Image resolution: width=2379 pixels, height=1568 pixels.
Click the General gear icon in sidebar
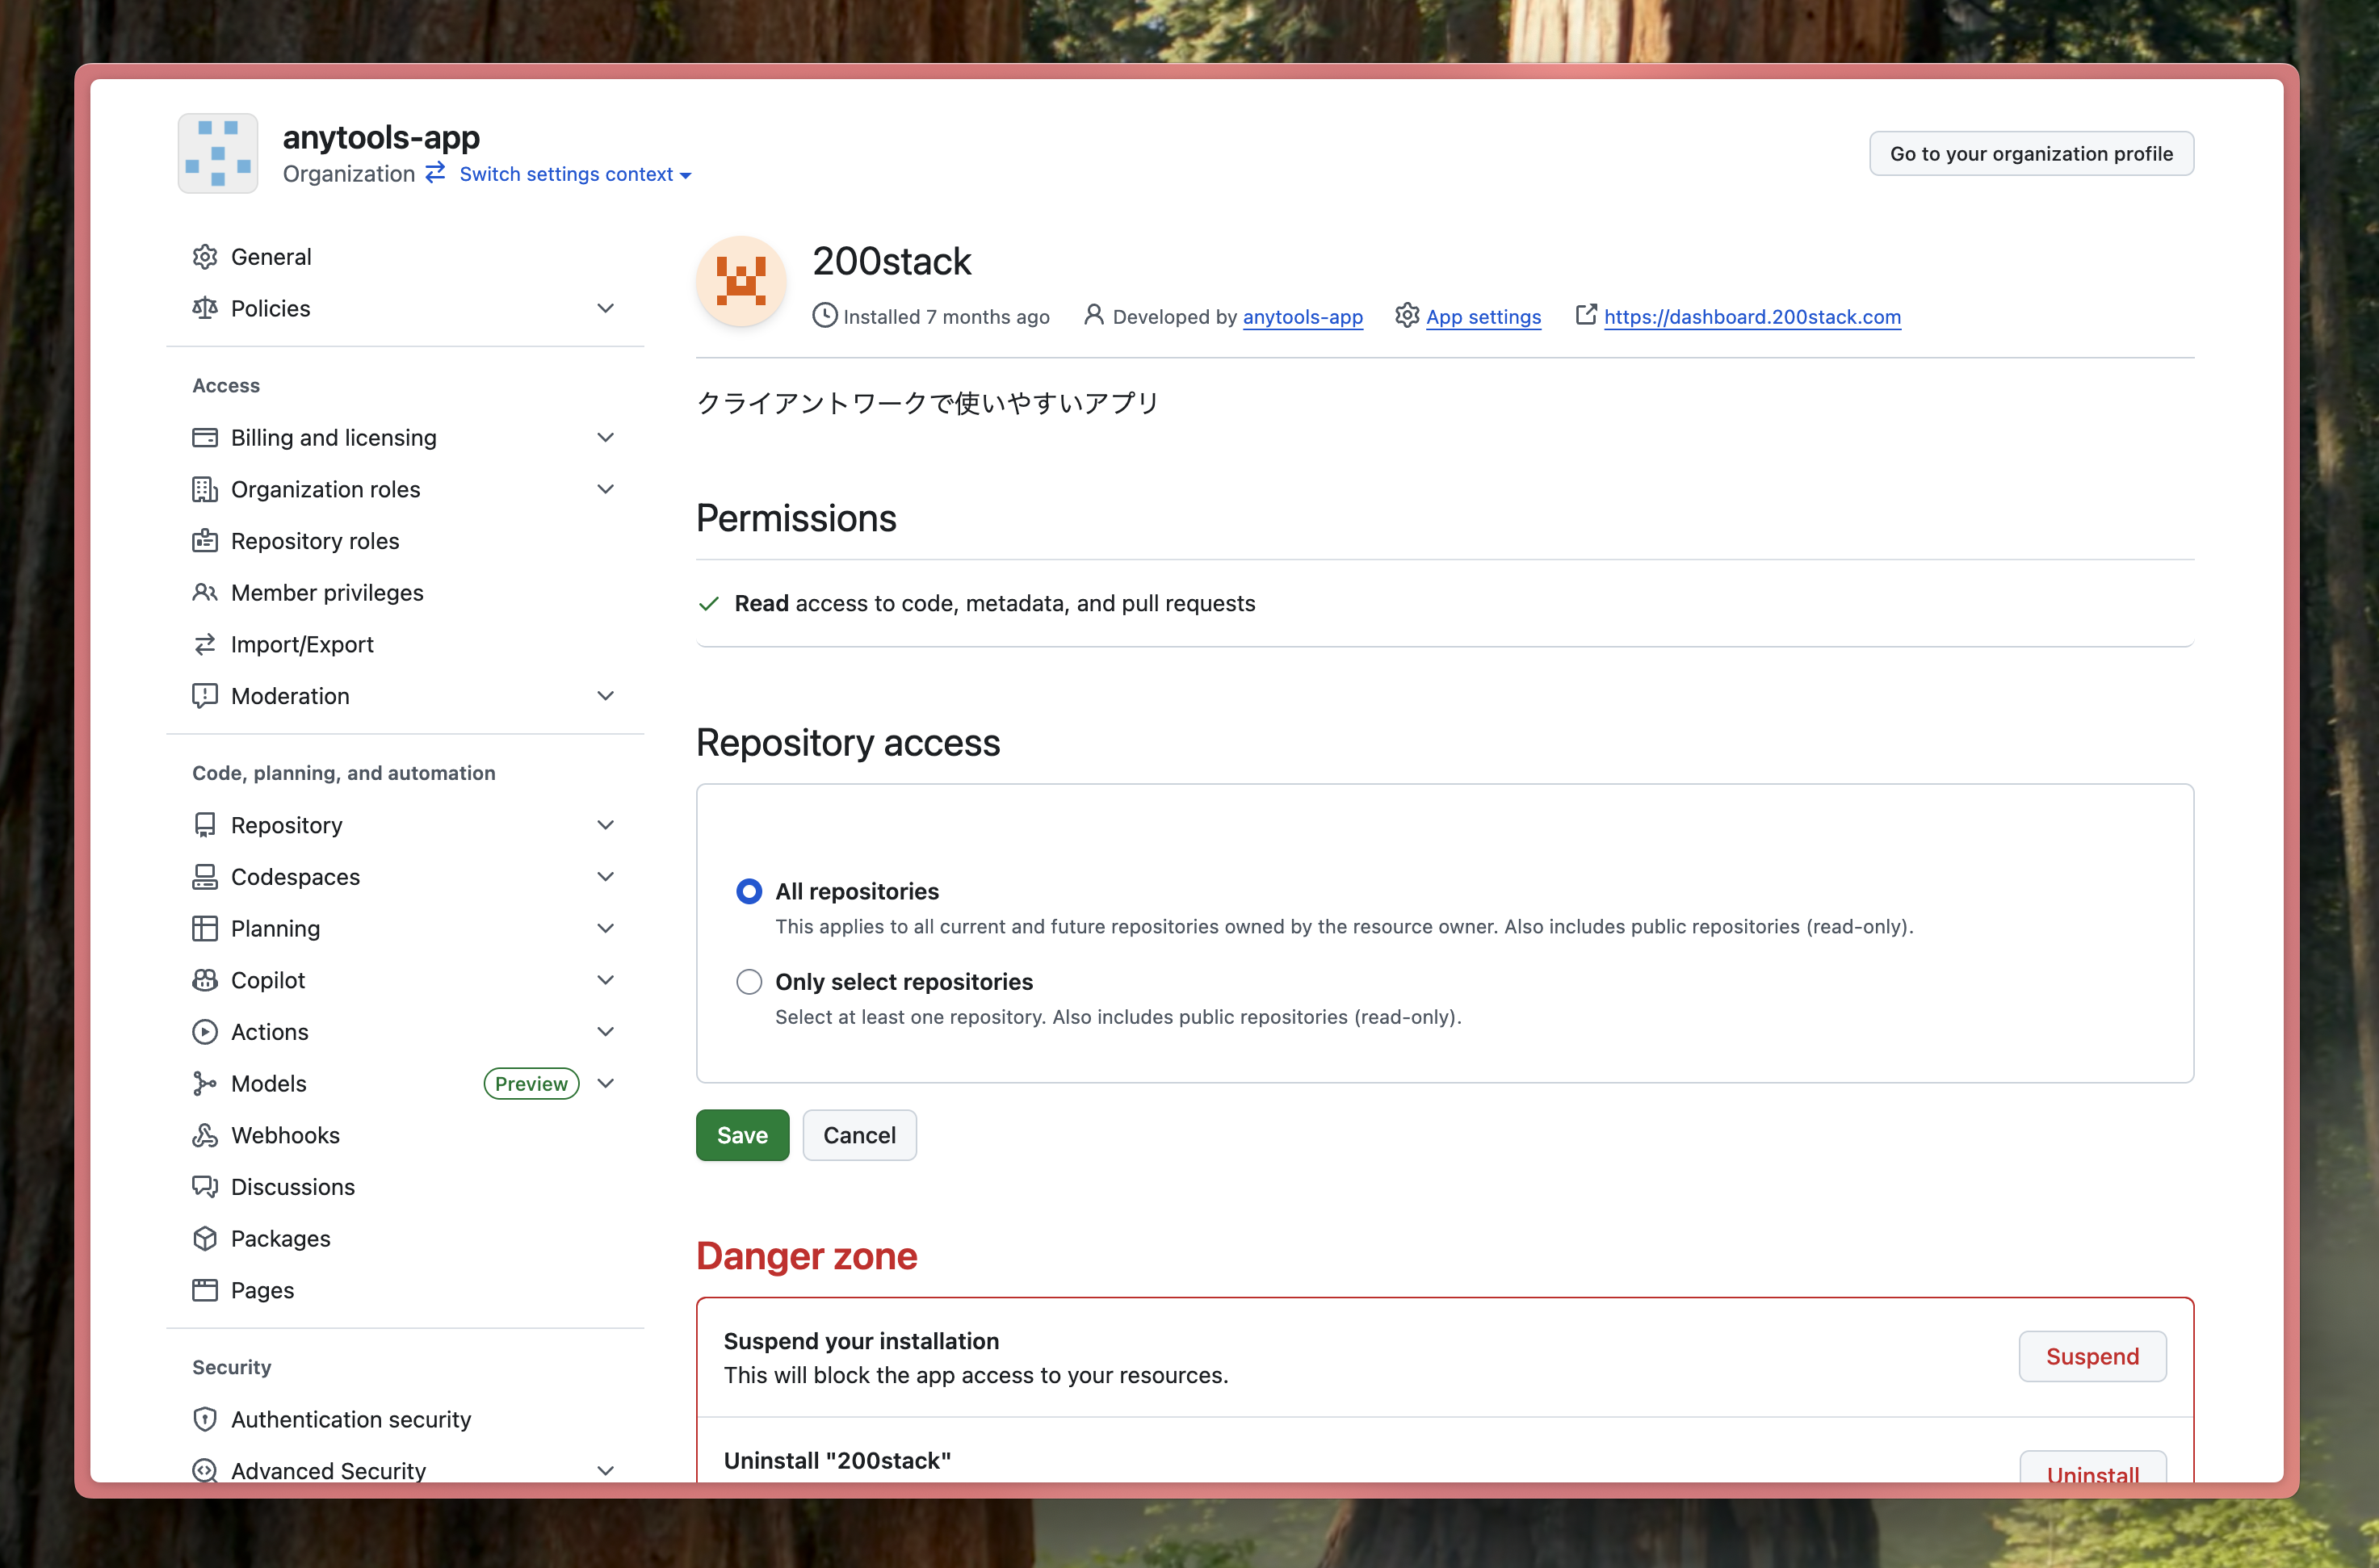205,257
